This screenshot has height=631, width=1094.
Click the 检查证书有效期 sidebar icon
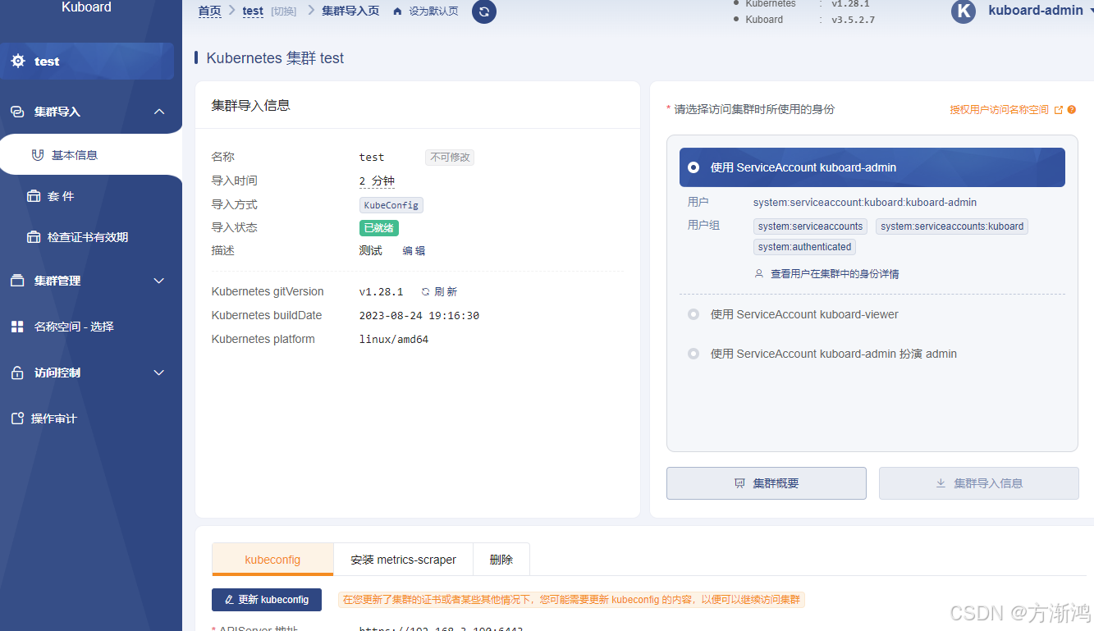[34, 237]
